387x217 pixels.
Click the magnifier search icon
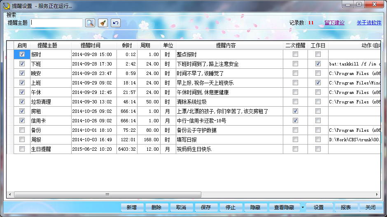[x=90, y=23]
